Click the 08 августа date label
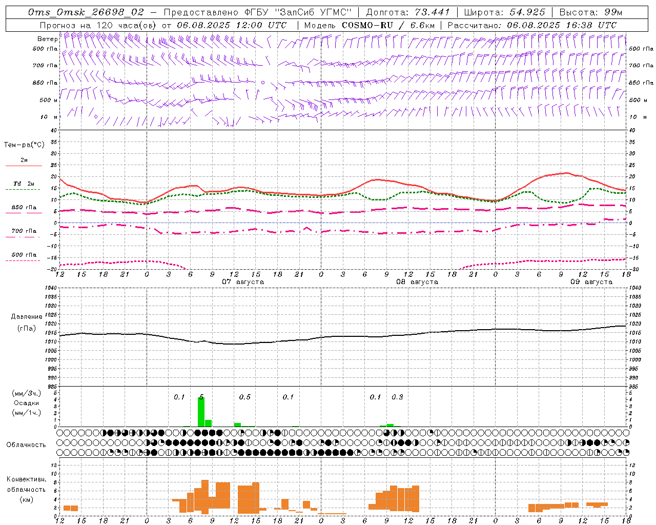This screenshot has width=656, height=525. pos(417,282)
